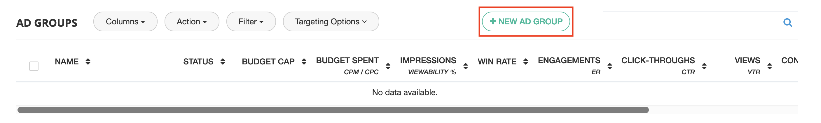
Task: Expand the Filter dropdown
Action: point(251,21)
